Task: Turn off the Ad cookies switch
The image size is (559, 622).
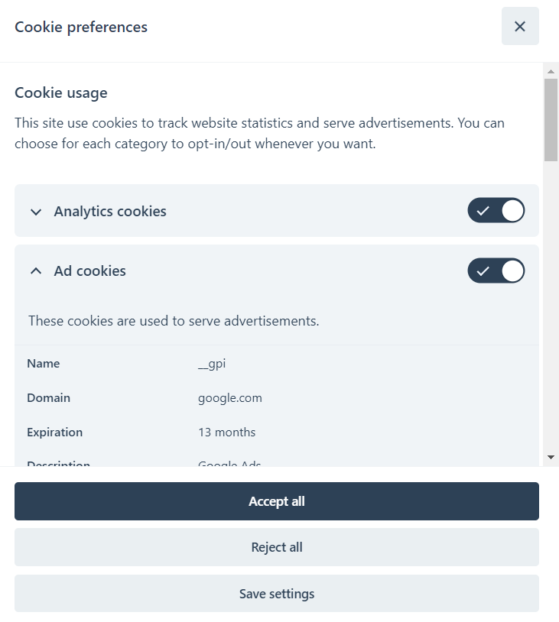Action: point(496,271)
